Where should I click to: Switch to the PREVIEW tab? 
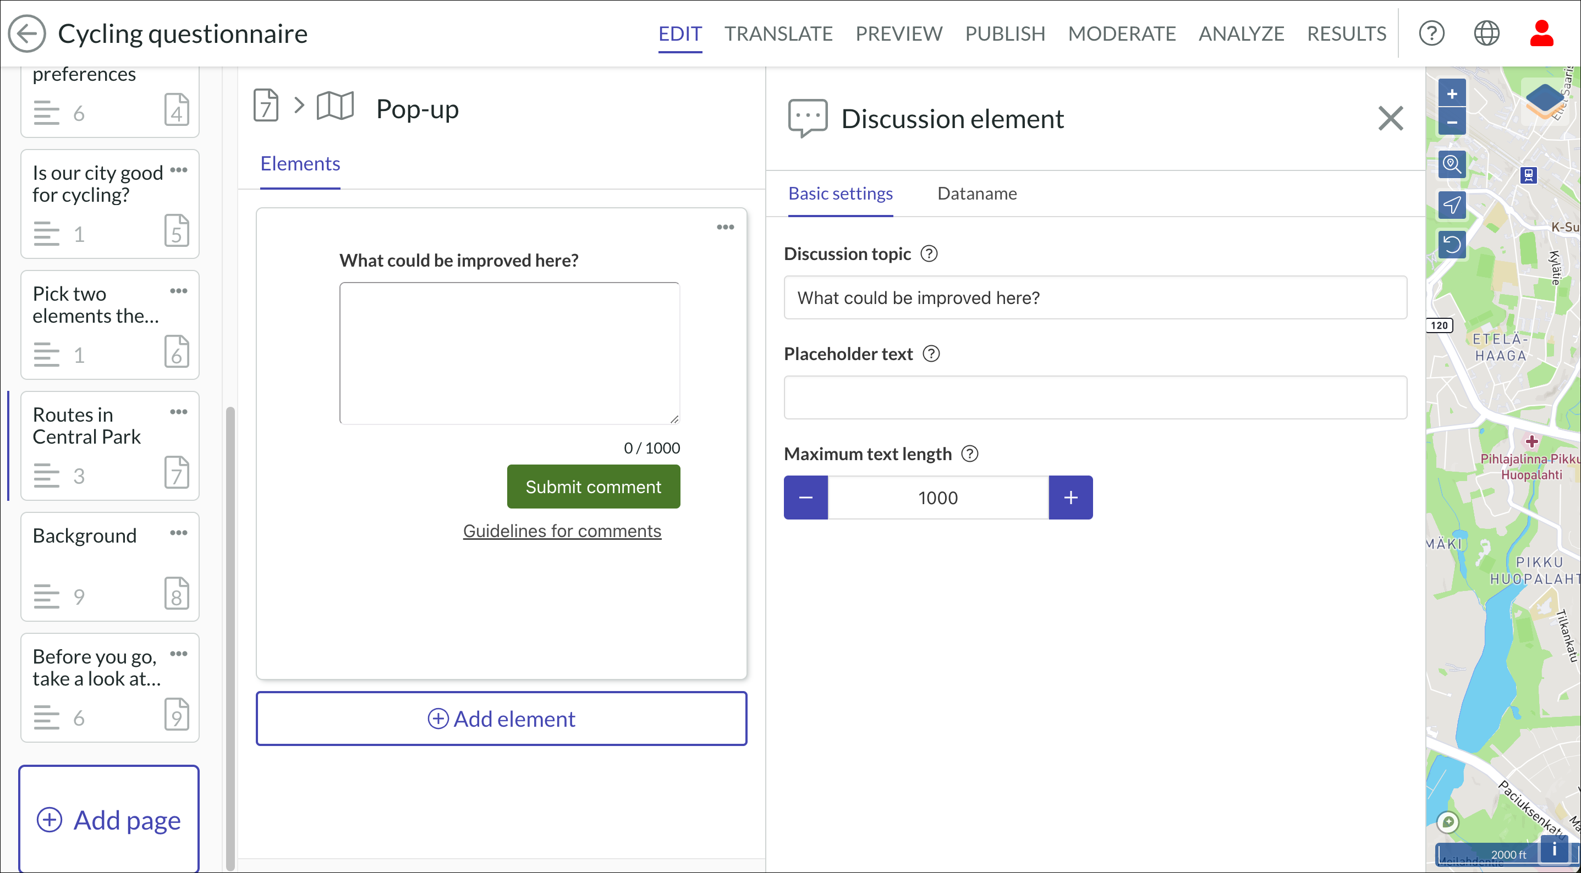(x=898, y=33)
